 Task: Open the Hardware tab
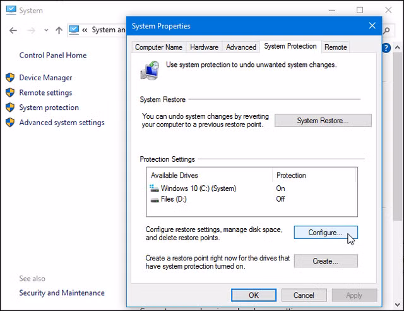(x=204, y=47)
